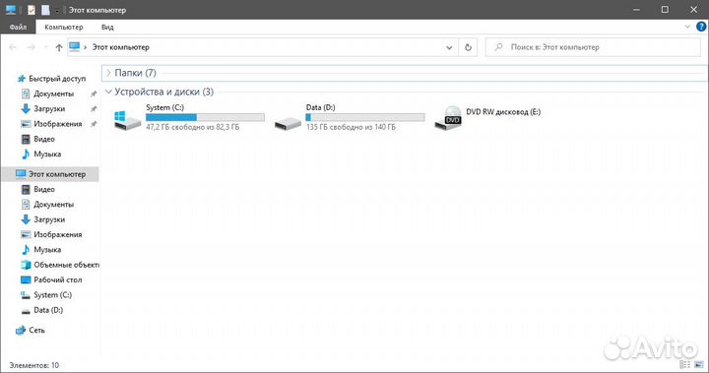Open Изображения under Быстрый доступ
Screen dimensions: 709x373
[x=57, y=124]
